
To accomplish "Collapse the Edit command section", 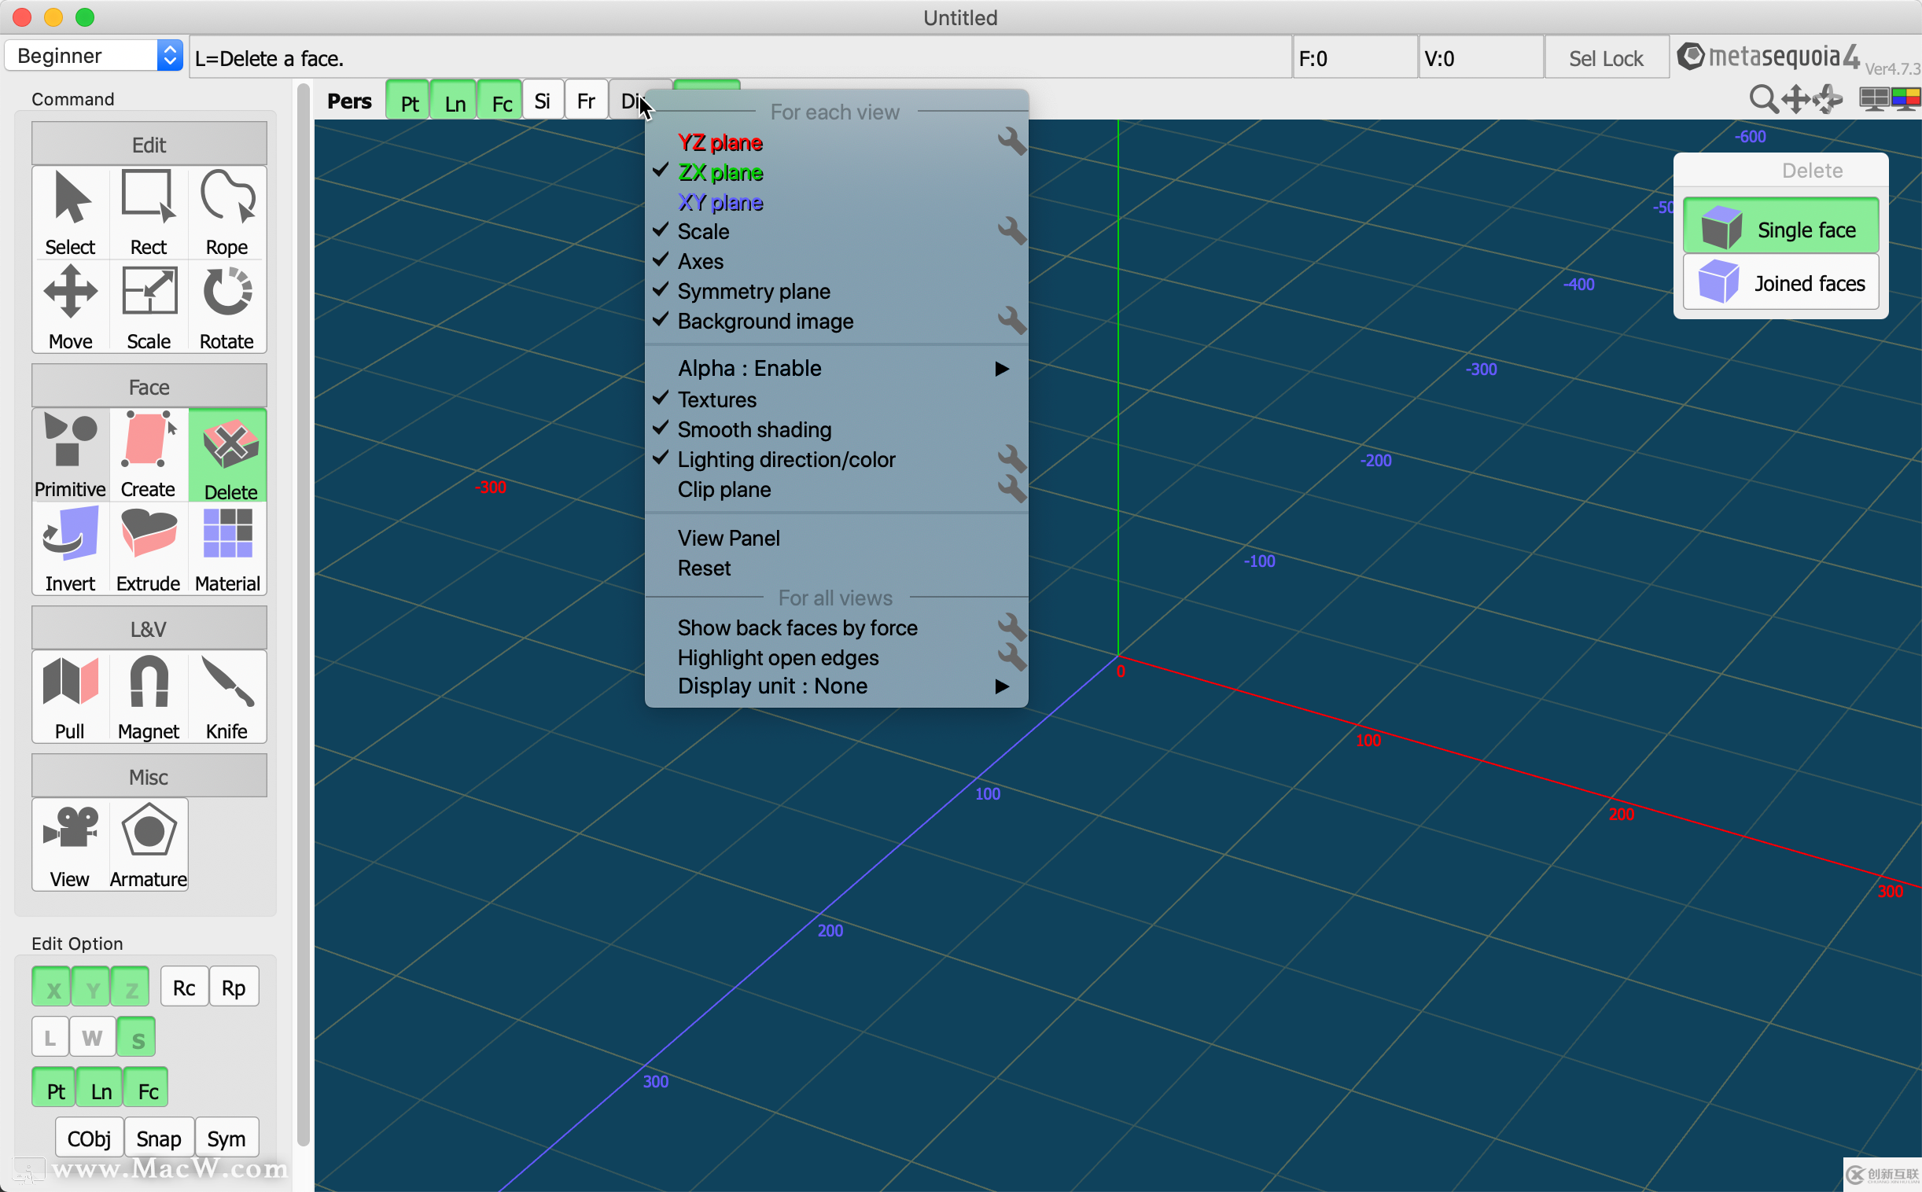I will tap(149, 144).
